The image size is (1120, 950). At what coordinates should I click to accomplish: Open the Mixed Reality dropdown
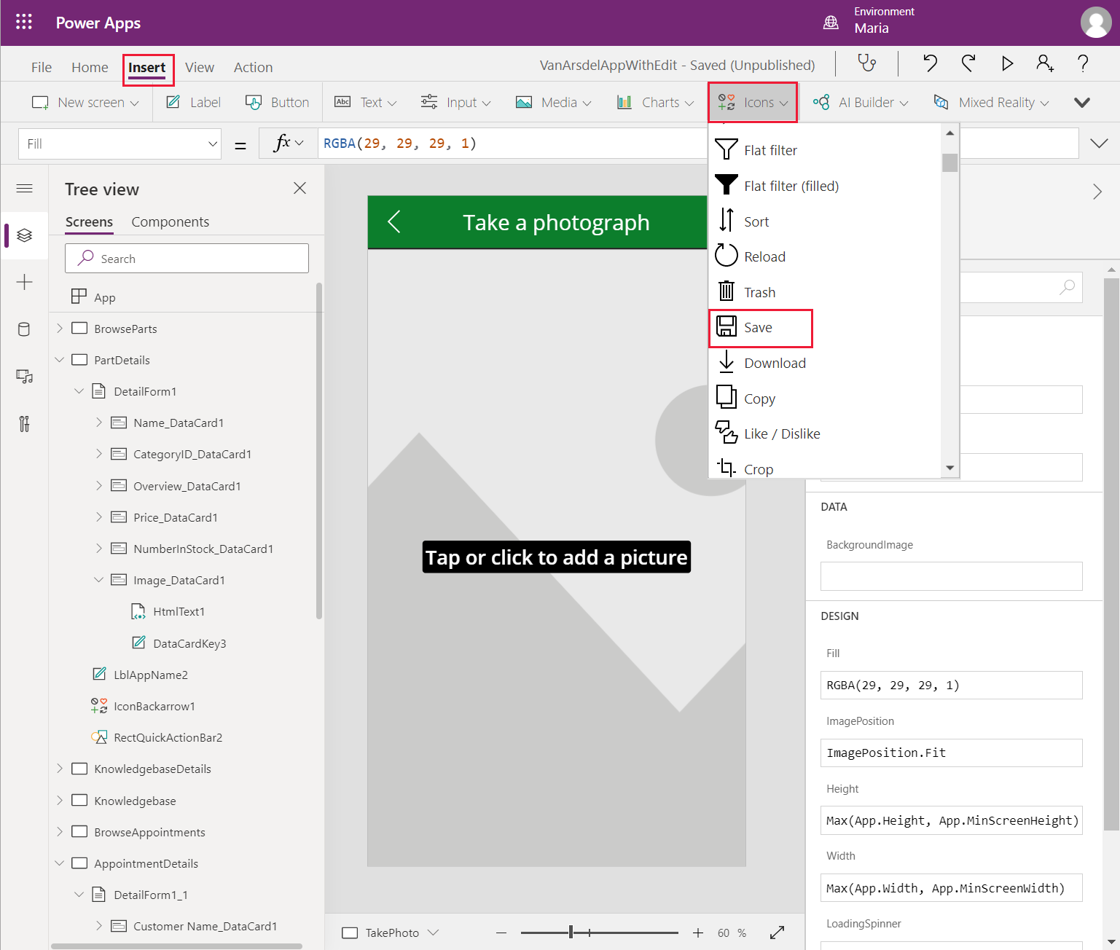coord(991,102)
